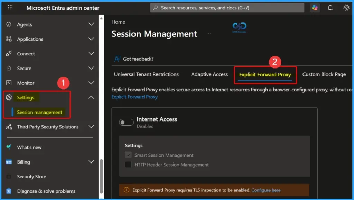Switch to Custom Block Page tab
This screenshot has height=200, width=354.
[x=324, y=74]
